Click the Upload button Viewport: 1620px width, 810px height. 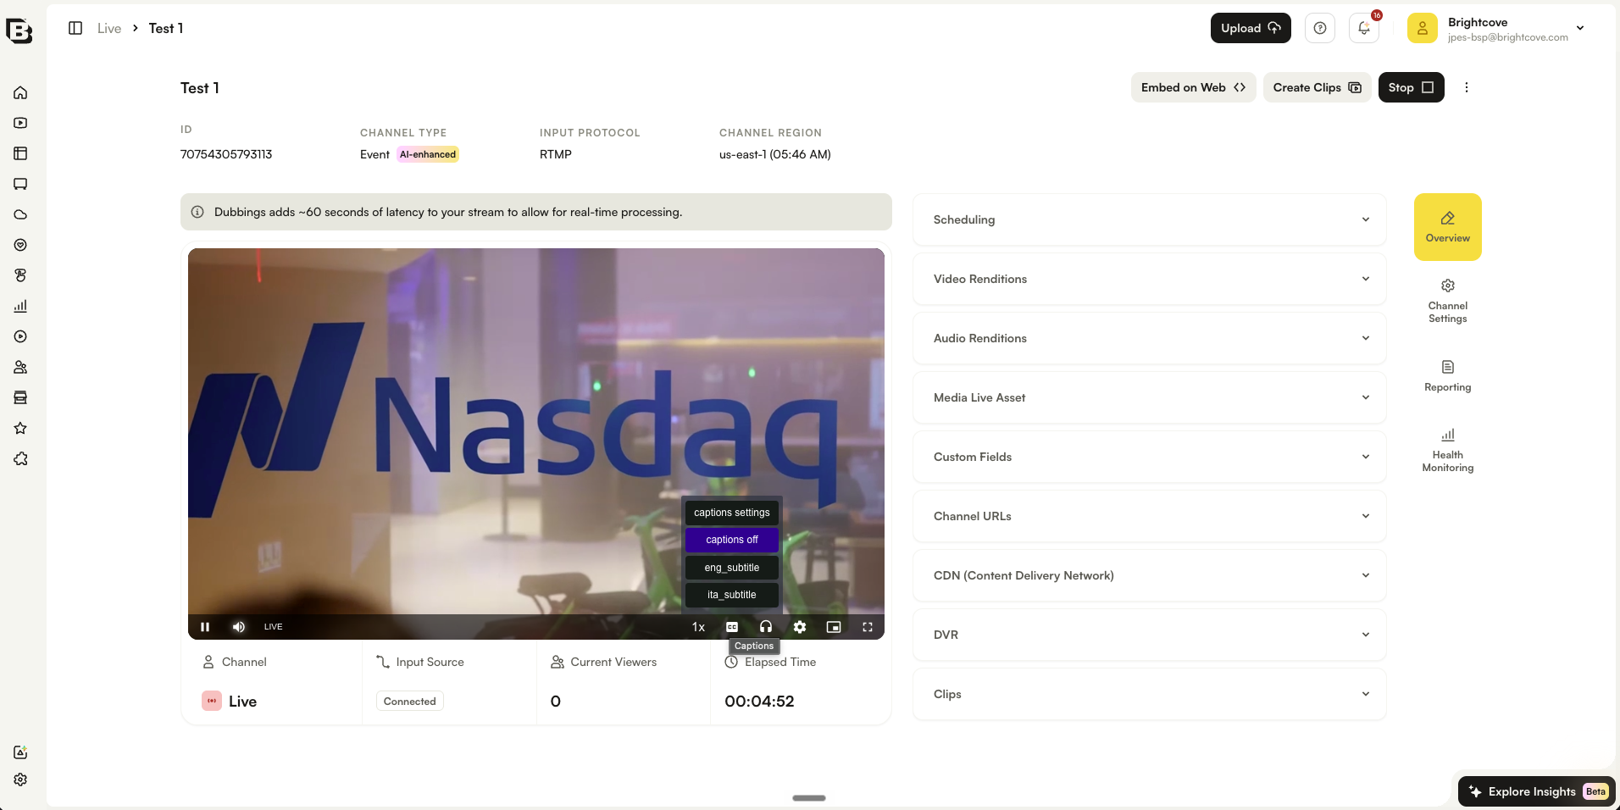1251,28
